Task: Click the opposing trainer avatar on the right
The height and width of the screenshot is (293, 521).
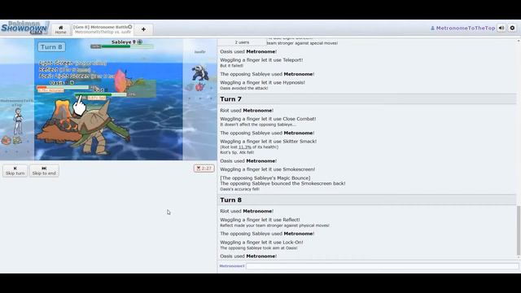Action: tap(199, 73)
